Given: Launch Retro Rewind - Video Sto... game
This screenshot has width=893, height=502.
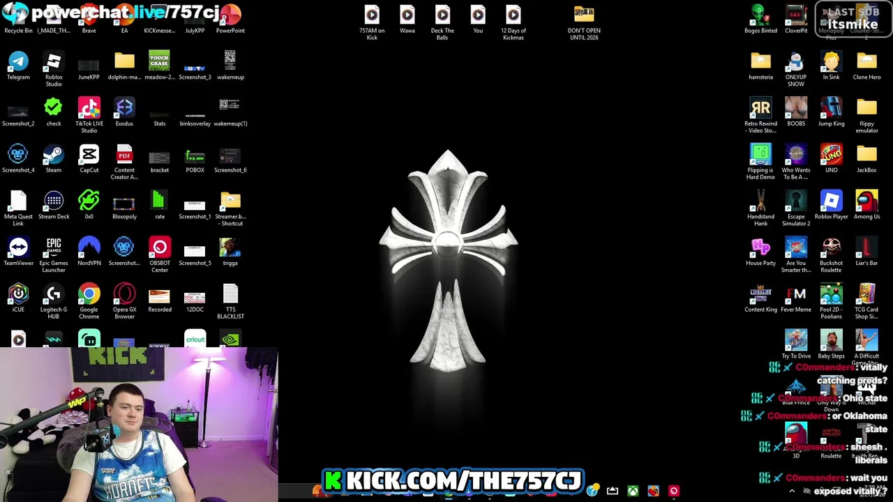Looking at the screenshot, I should tap(760, 116).
